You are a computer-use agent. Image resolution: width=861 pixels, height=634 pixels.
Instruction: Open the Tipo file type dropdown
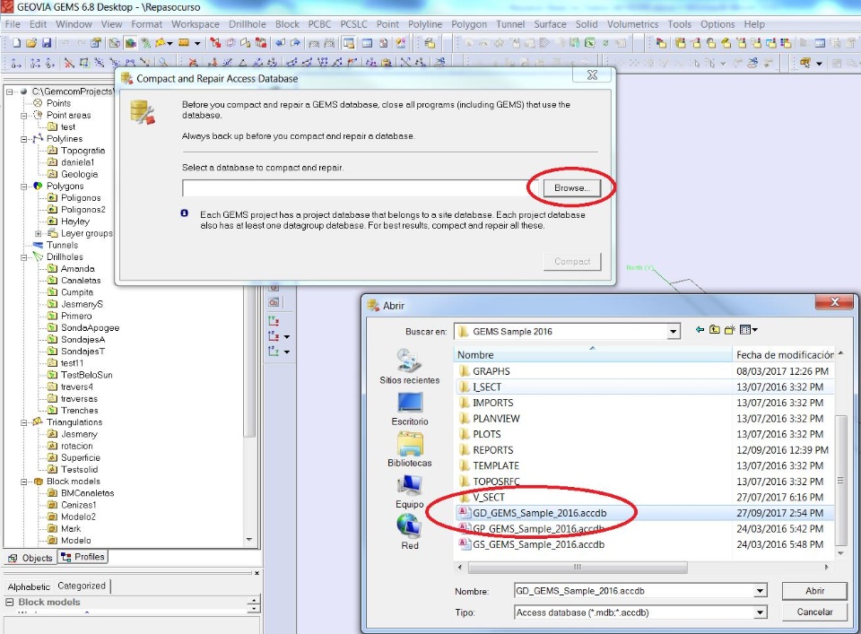click(x=760, y=612)
